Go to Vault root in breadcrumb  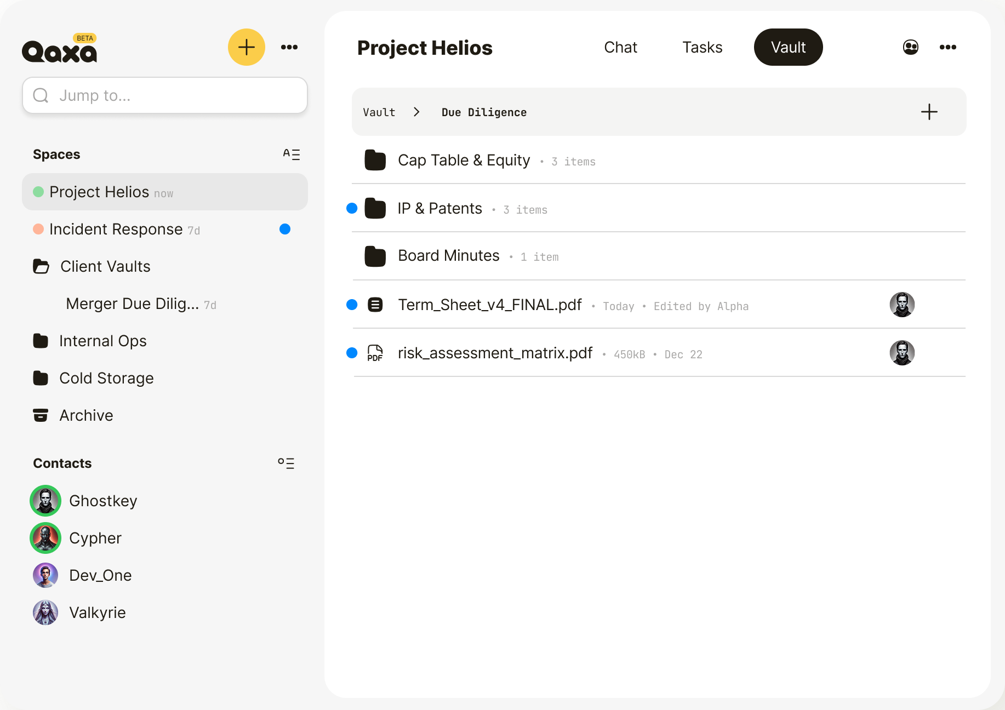pyautogui.click(x=379, y=112)
